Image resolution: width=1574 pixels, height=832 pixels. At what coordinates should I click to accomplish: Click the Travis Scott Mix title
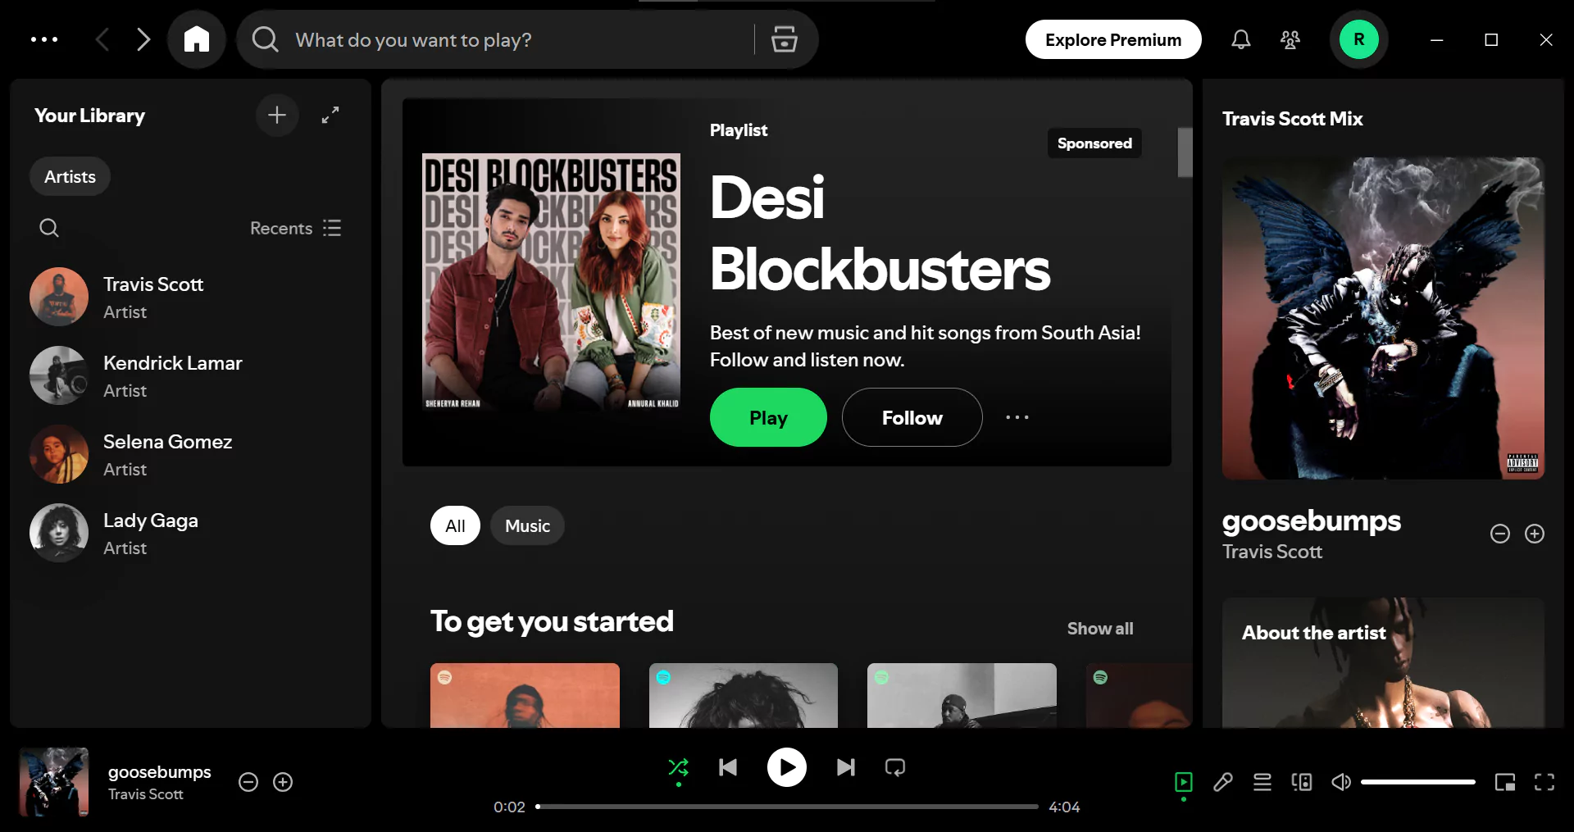pos(1292,119)
